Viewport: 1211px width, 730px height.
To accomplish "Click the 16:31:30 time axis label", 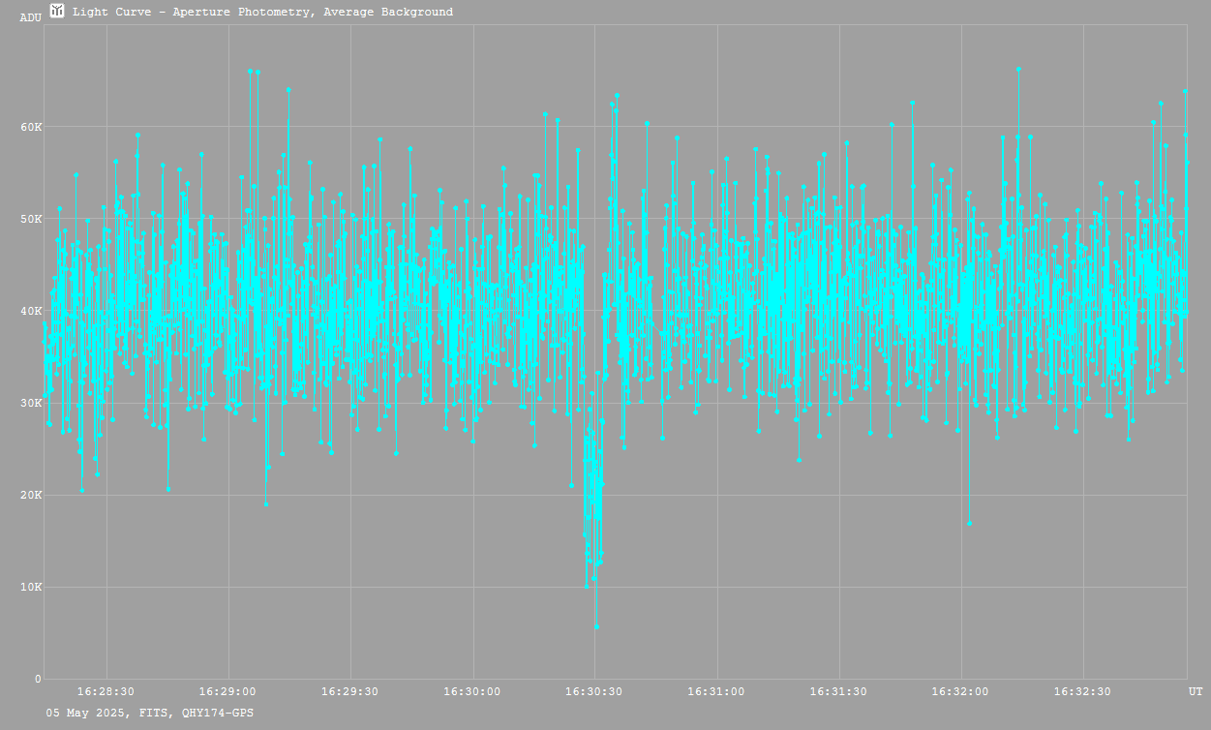I will click(838, 691).
